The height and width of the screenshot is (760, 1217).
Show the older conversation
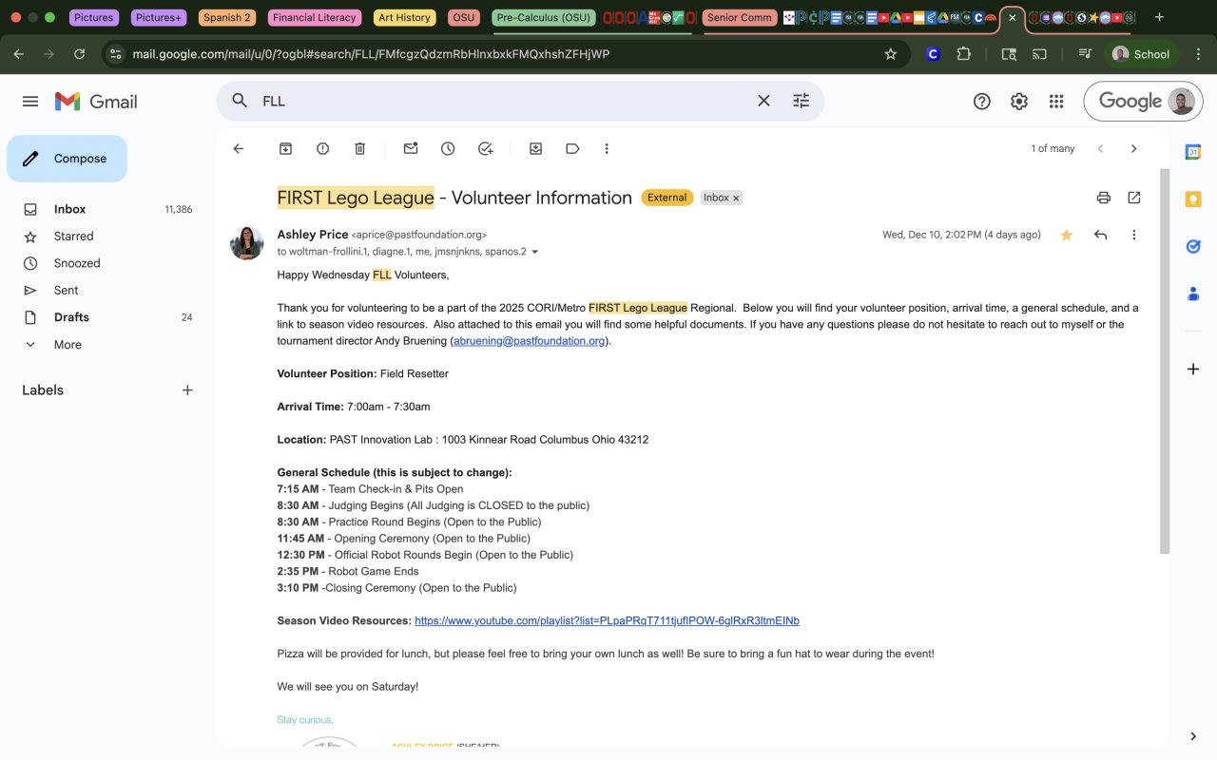tap(1133, 148)
